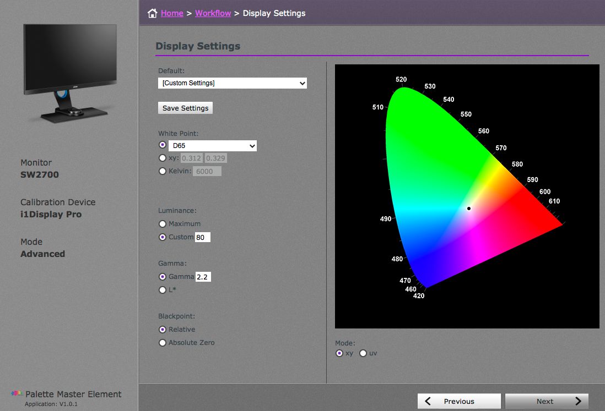
Task: Click the Home house icon in breadcrumb
Action: click(152, 12)
